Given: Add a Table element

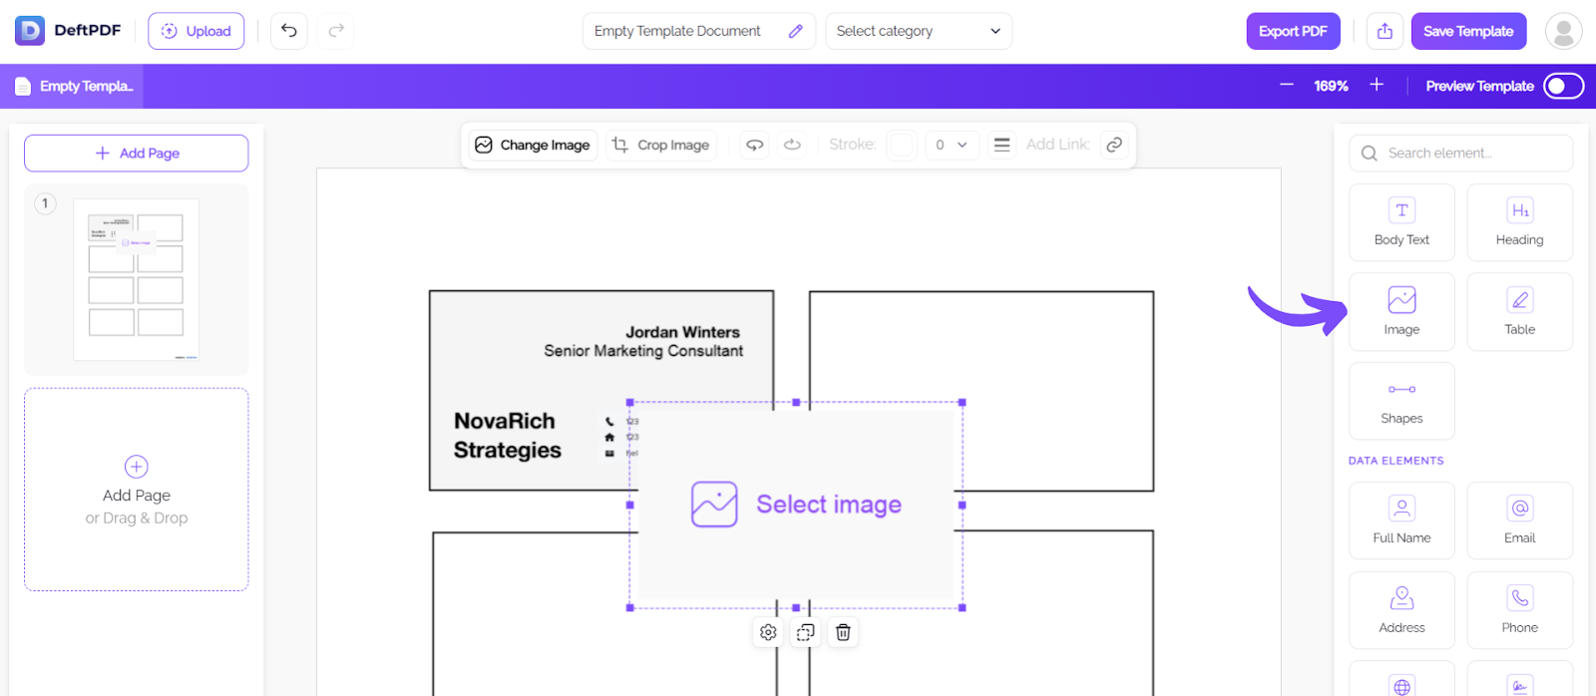Looking at the screenshot, I should coord(1519,312).
